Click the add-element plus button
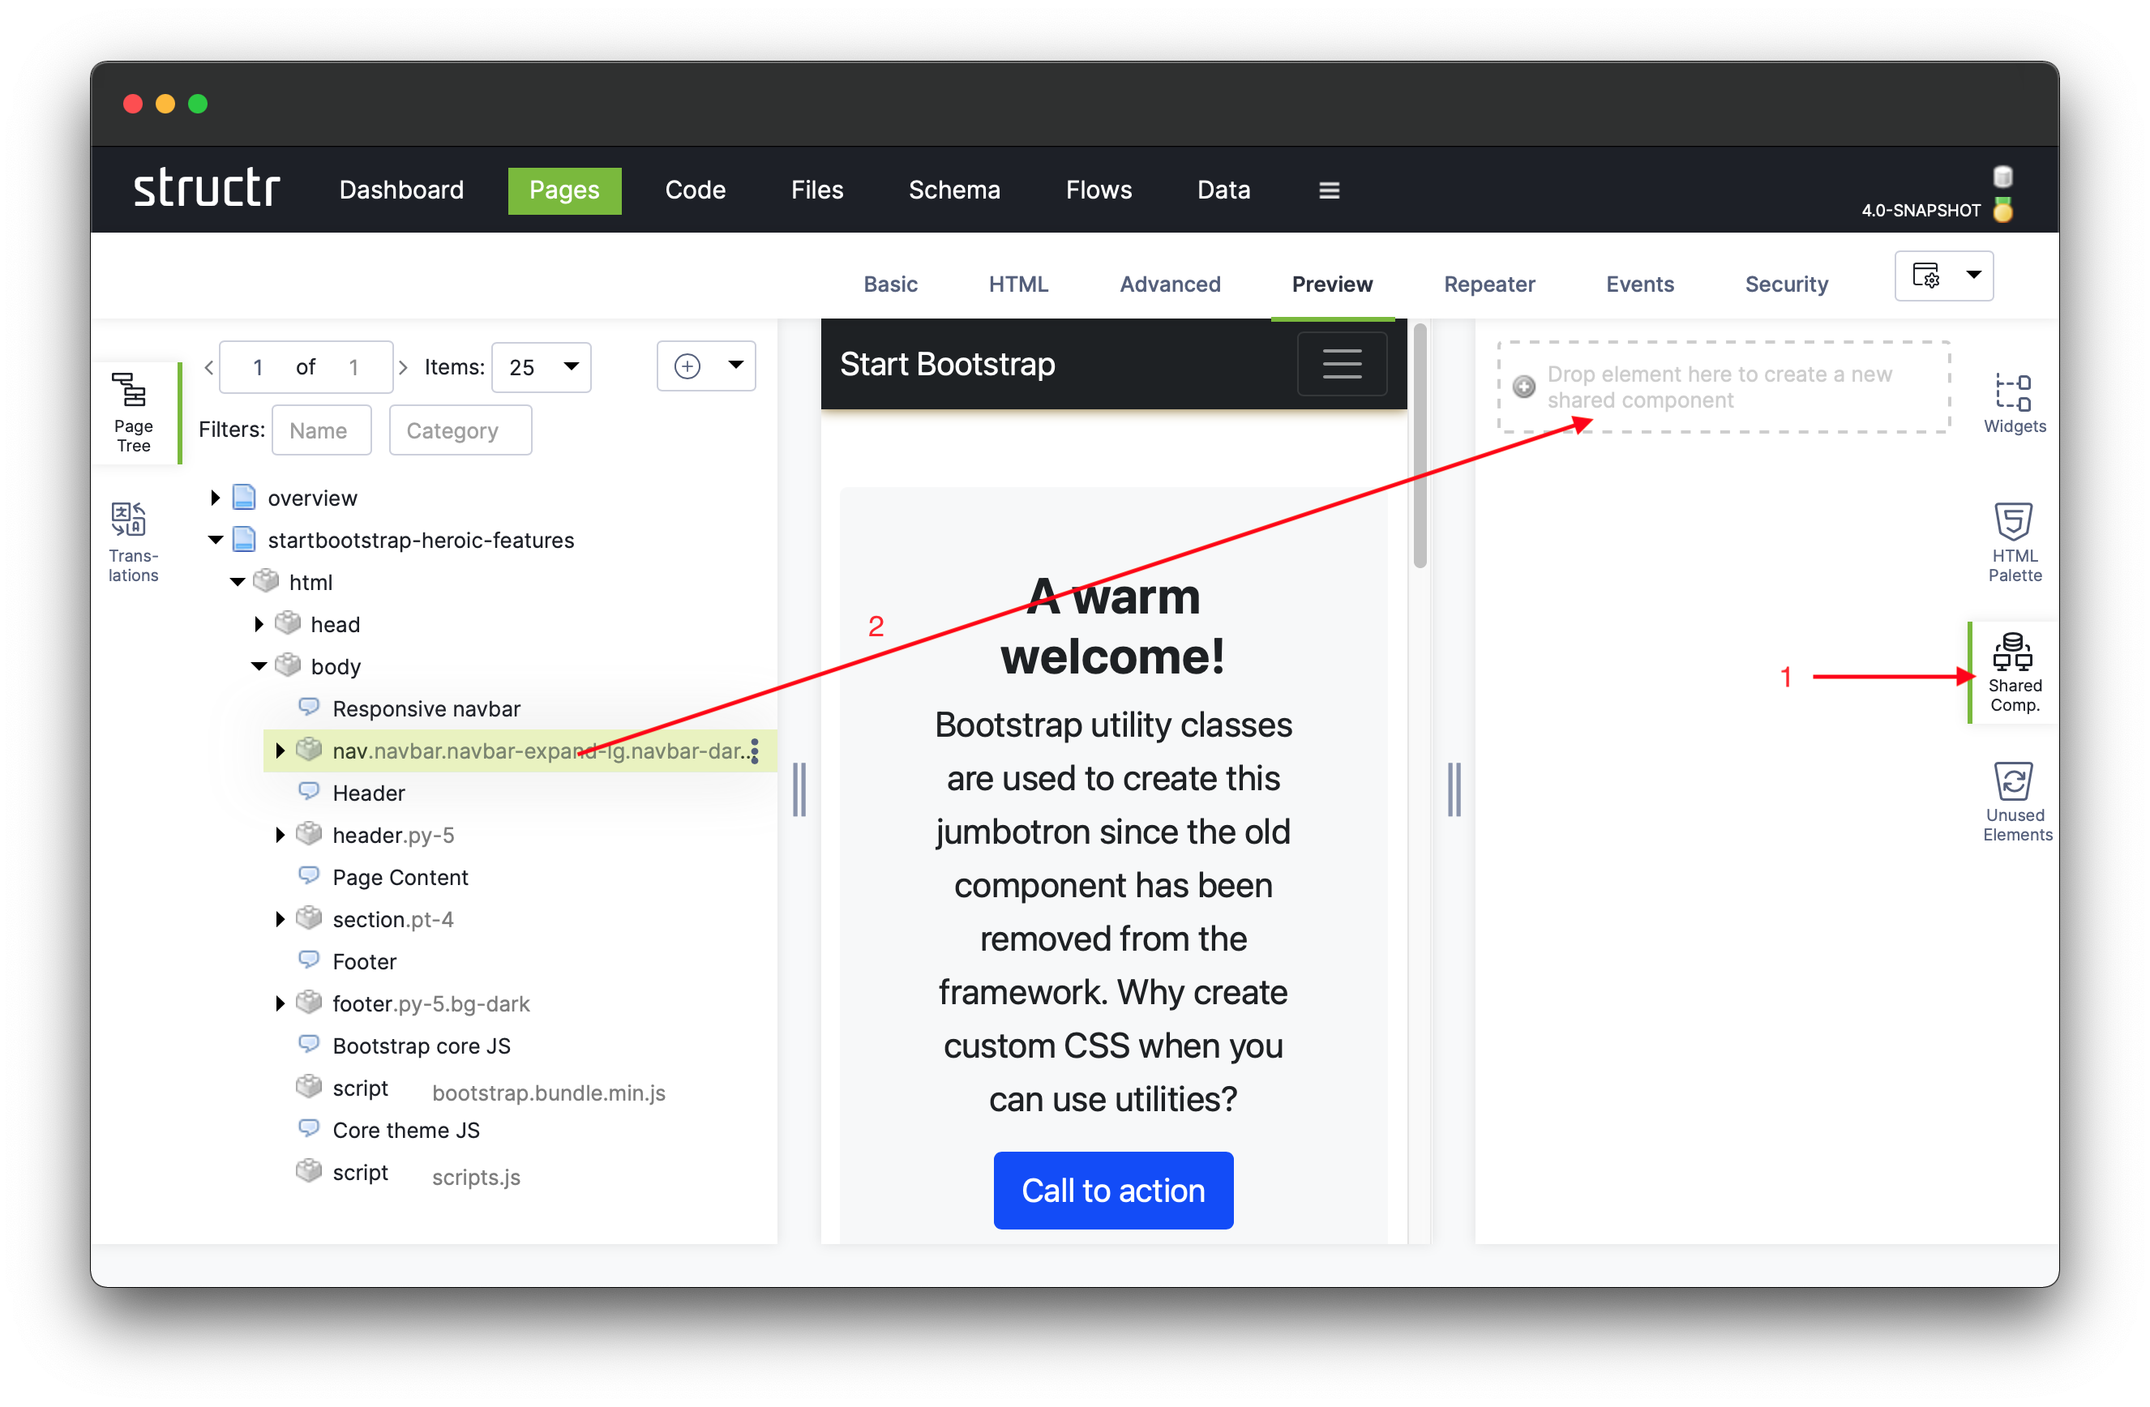Image resolution: width=2150 pixels, height=1407 pixels. point(687,366)
